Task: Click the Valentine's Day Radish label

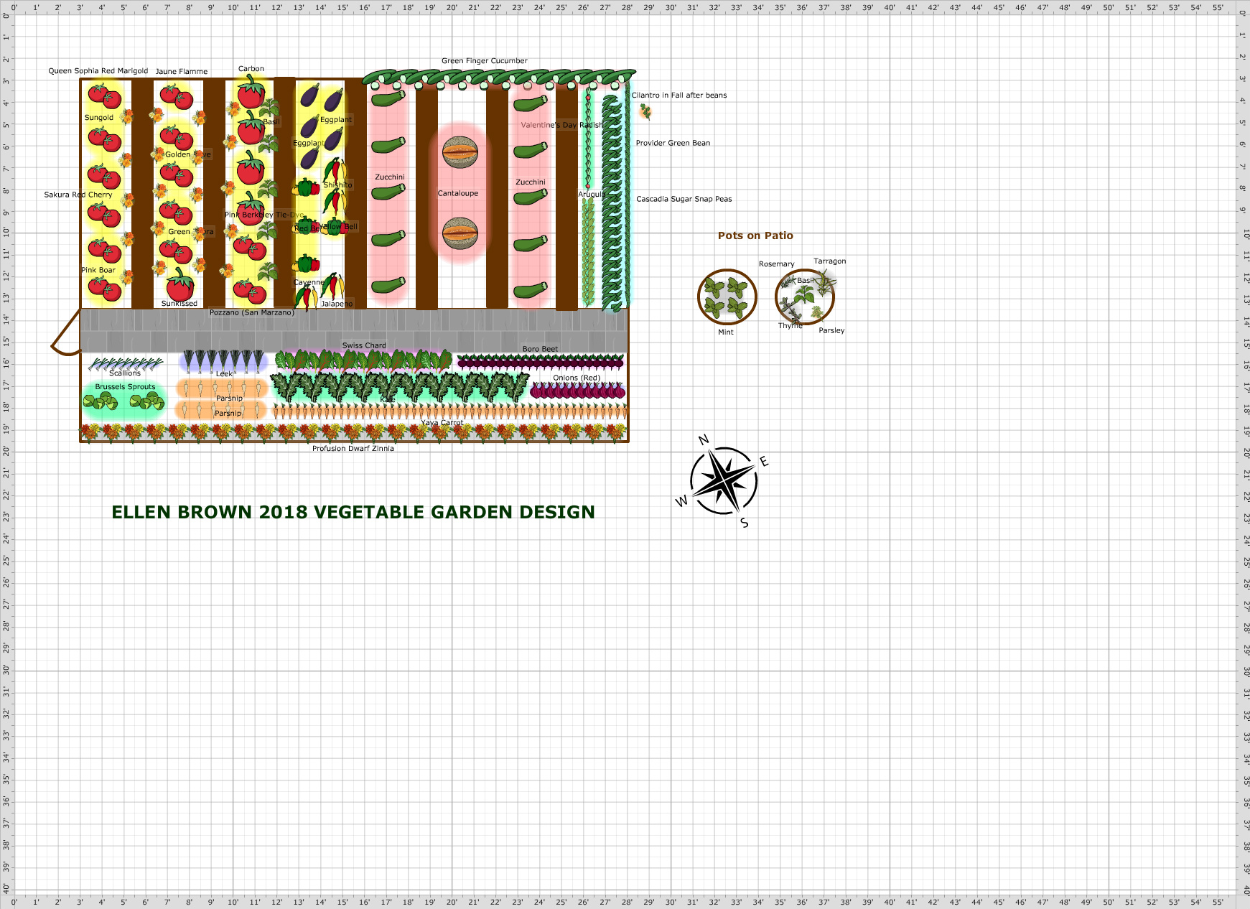Action: (563, 124)
